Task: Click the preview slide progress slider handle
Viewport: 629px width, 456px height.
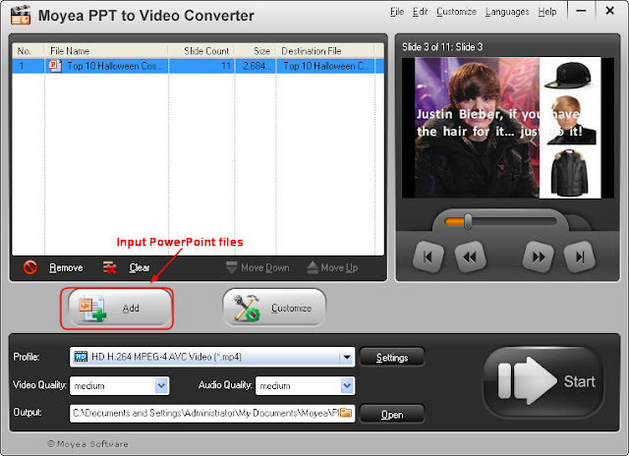Action: [x=468, y=221]
